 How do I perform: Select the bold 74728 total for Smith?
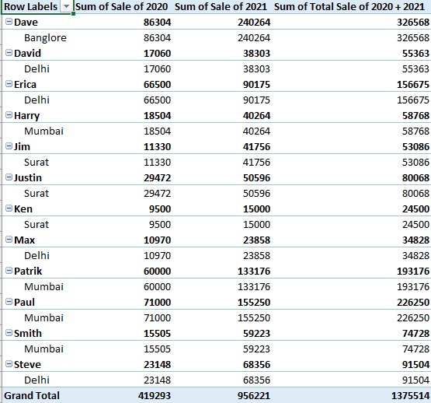coord(415,334)
